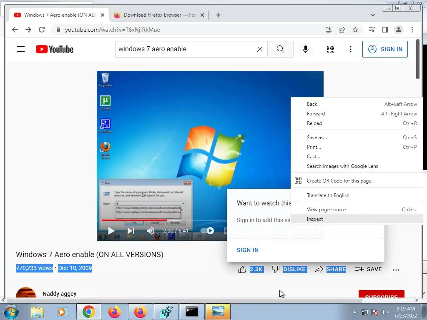This screenshot has height=320, width=427.
Task: Share this page using address bar share icon
Action: pyautogui.click(x=342, y=30)
